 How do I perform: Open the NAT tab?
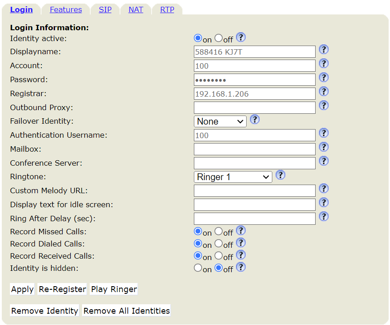(136, 9)
